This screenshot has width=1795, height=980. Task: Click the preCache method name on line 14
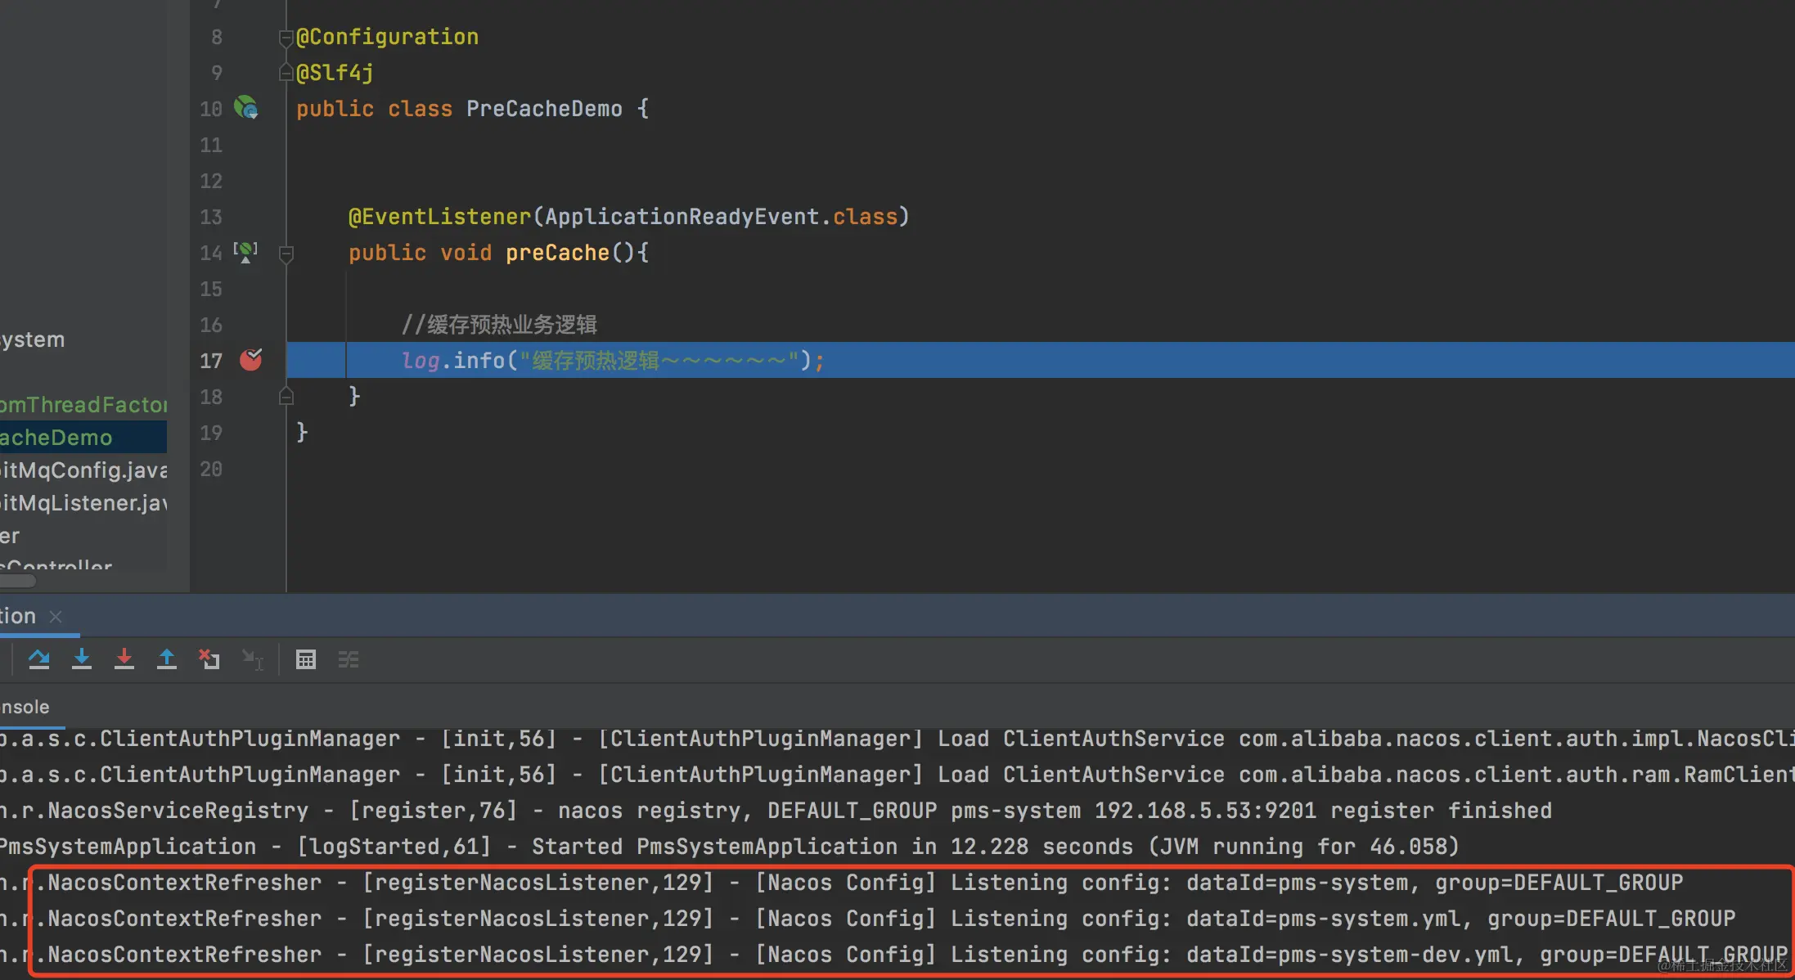click(557, 253)
